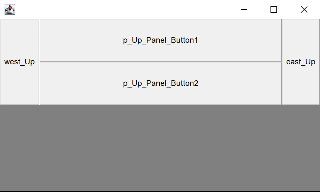Image resolution: width=320 pixels, height=192 pixels.
Task: Click the blank title bar area
Action: click(x=125, y=10)
